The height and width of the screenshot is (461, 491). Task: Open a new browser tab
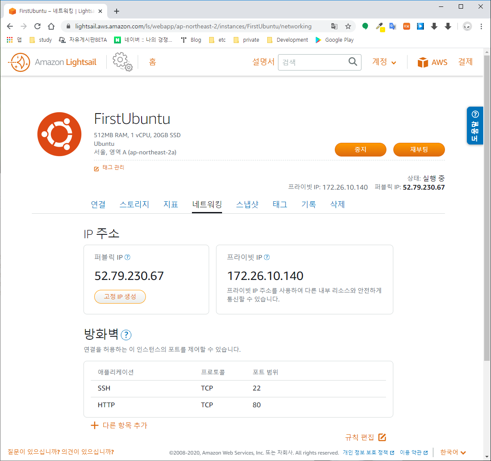click(117, 11)
